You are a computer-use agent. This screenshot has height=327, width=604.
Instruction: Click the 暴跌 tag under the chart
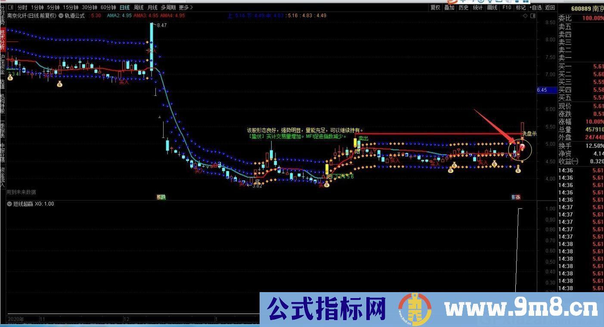(161, 197)
